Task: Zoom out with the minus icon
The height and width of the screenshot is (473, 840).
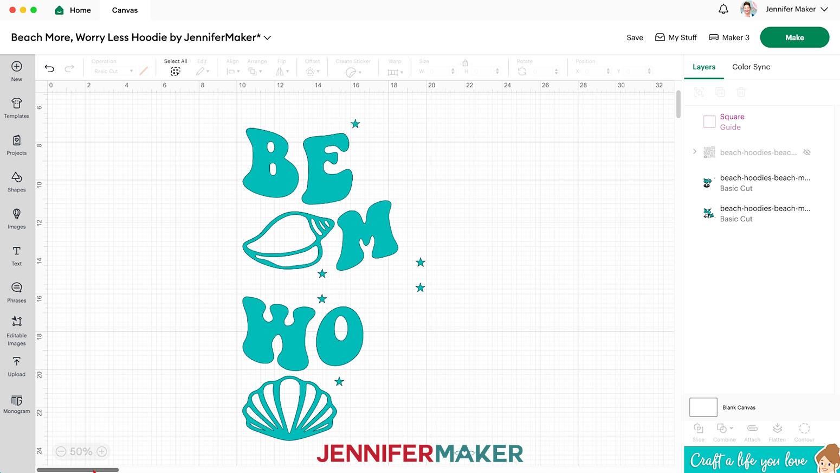Action: pyautogui.click(x=61, y=451)
